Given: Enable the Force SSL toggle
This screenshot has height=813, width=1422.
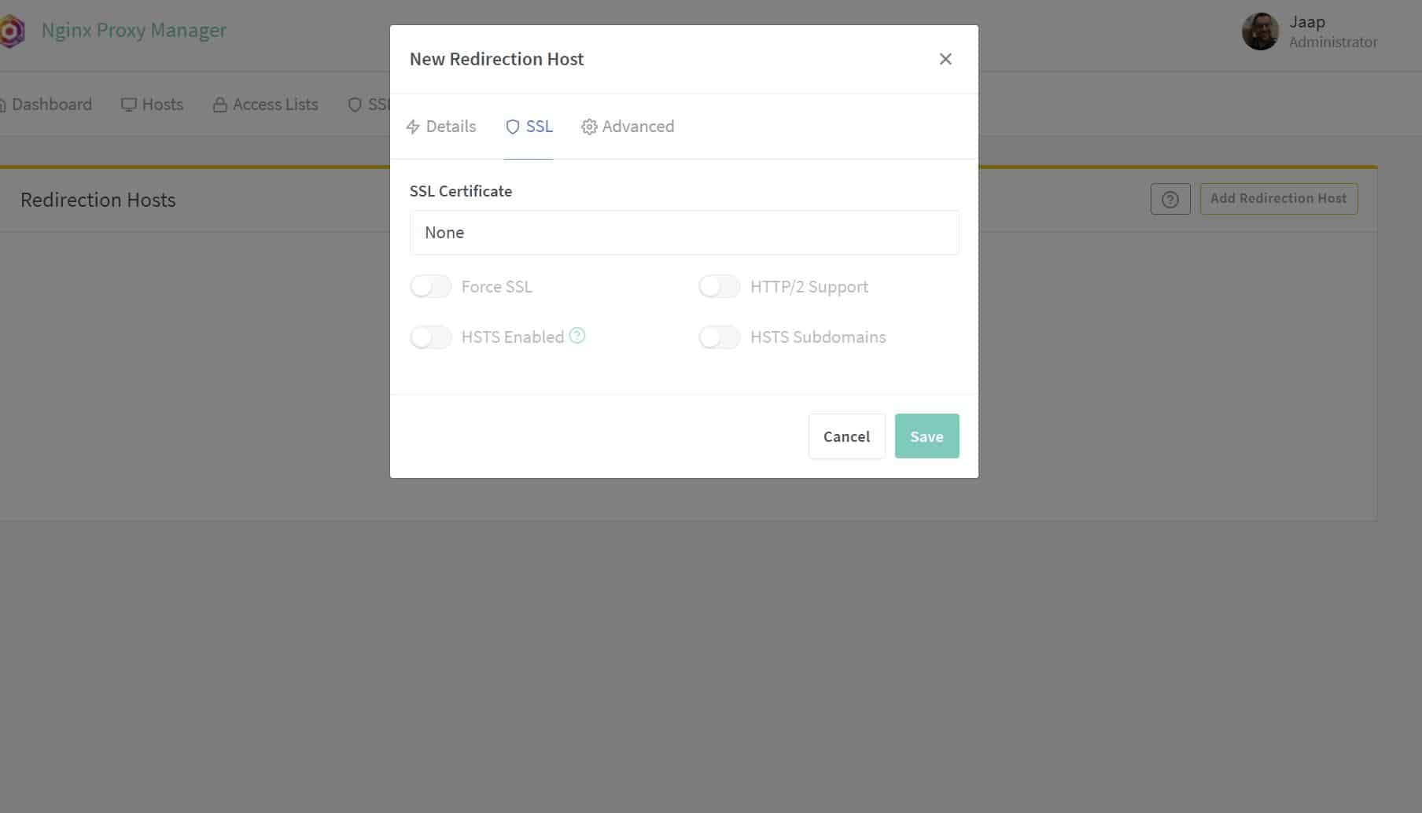Looking at the screenshot, I should coord(430,287).
